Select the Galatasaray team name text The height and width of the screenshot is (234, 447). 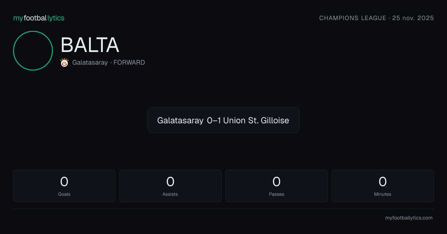[90, 62]
